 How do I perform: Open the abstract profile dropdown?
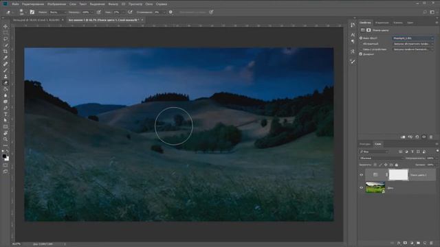pyautogui.click(x=413, y=44)
